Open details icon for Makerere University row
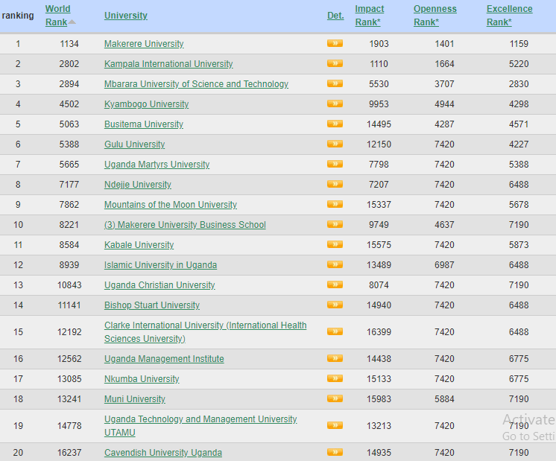Screen dimensions: 556x461 coord(335,44)
